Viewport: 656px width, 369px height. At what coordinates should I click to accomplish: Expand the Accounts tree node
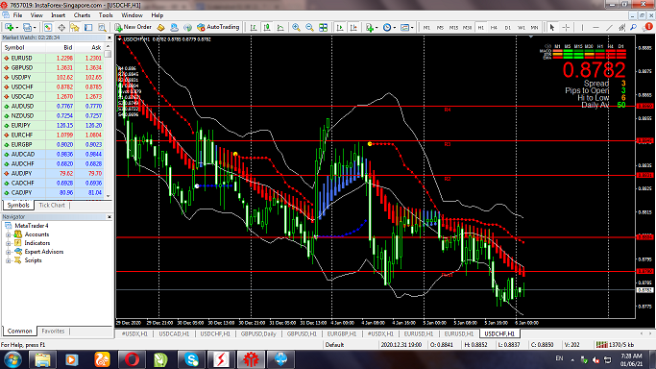8,234
